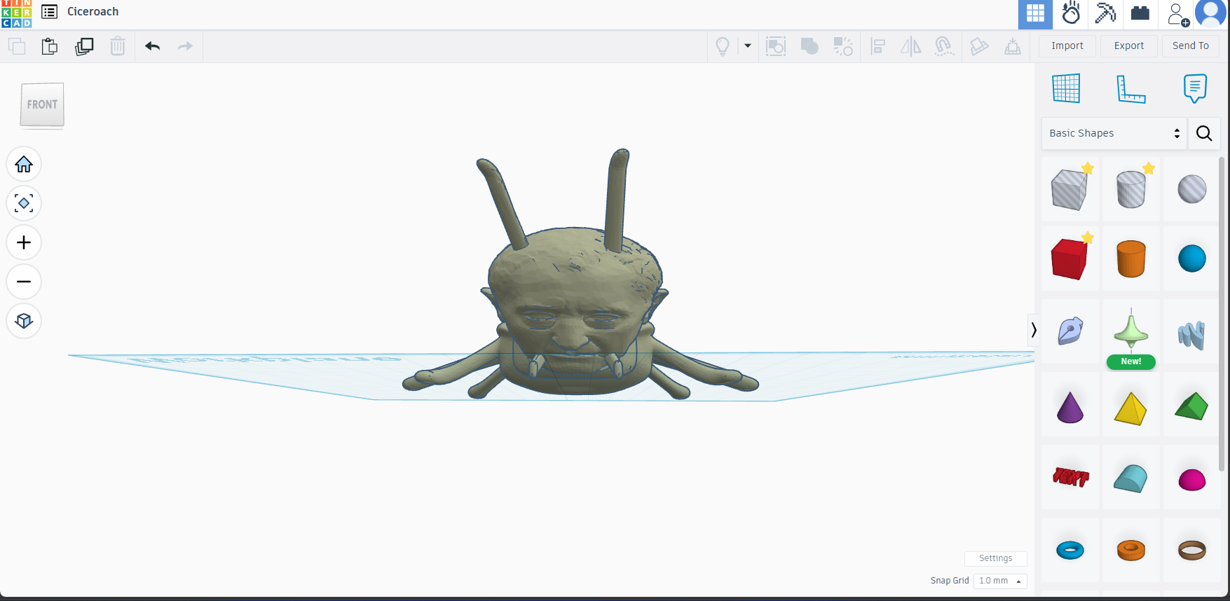The image size is (1230, 601).
Task: Select the blue Sphere shape
Action: (1191, 258)
